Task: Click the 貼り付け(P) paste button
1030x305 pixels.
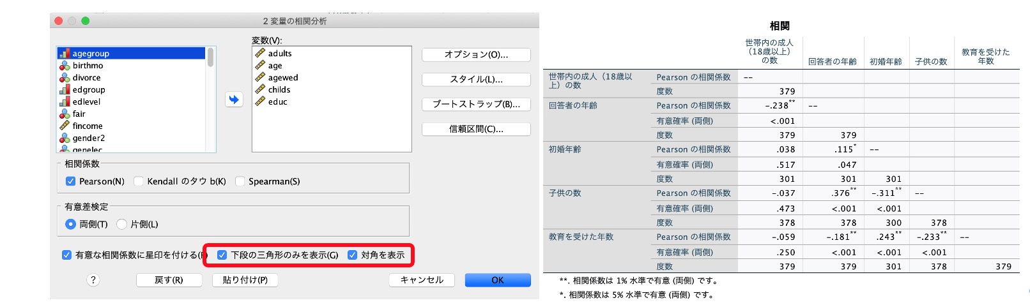Action: tap(245, 280)
